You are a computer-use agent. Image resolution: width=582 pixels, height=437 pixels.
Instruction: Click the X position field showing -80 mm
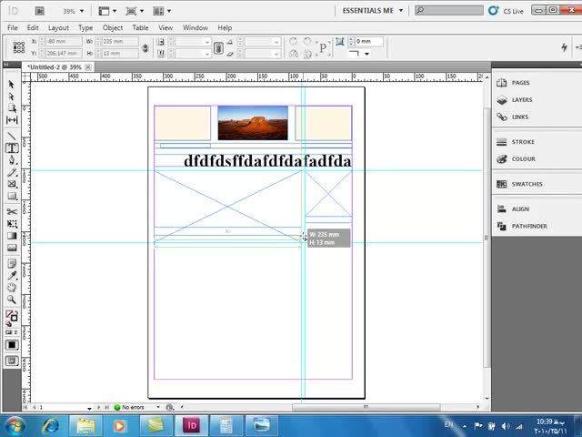pyautogui.click(x=63, y=41)
